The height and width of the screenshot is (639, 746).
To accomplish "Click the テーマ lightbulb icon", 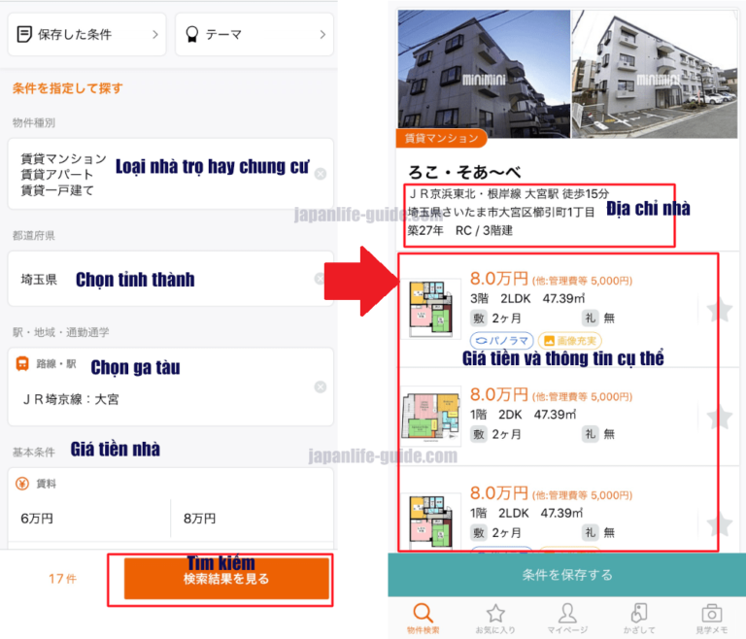I will tap(191, 34).
